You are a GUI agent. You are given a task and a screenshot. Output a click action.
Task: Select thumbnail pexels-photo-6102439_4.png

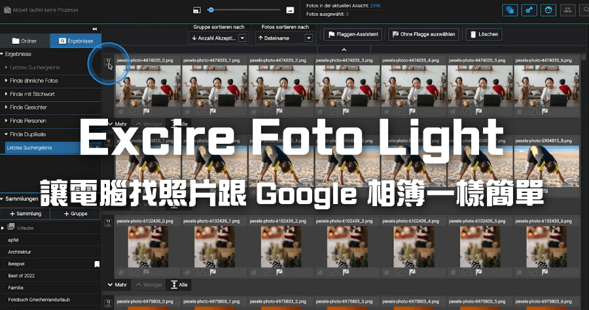coord(414,247)
